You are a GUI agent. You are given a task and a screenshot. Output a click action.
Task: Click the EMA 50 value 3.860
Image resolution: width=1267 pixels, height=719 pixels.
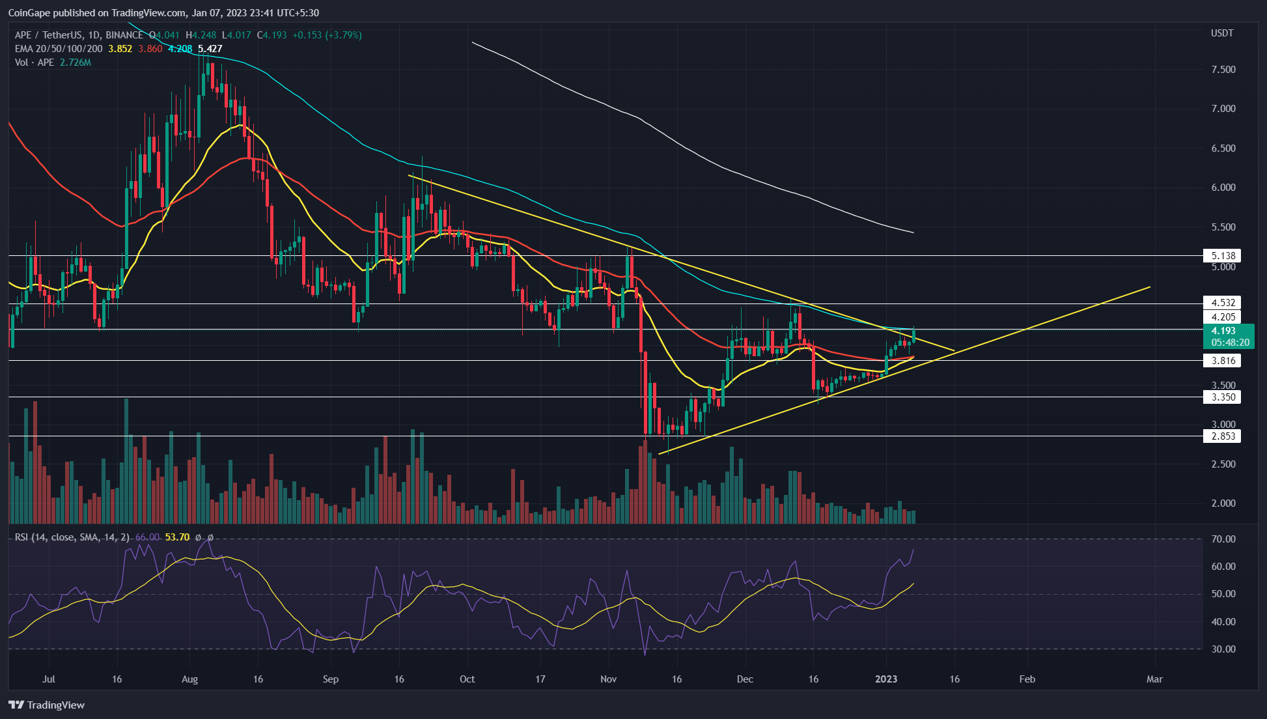pyautogui.click(x=150, y=49)
